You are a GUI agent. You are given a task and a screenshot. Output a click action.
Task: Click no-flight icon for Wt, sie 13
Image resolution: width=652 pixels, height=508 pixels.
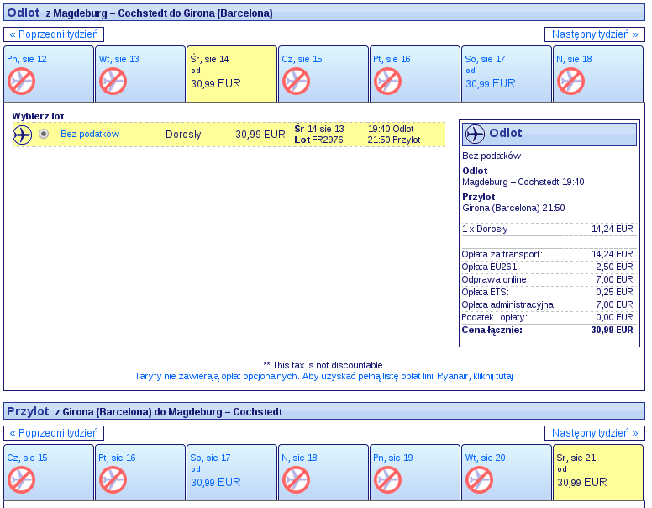coord(113,82)
